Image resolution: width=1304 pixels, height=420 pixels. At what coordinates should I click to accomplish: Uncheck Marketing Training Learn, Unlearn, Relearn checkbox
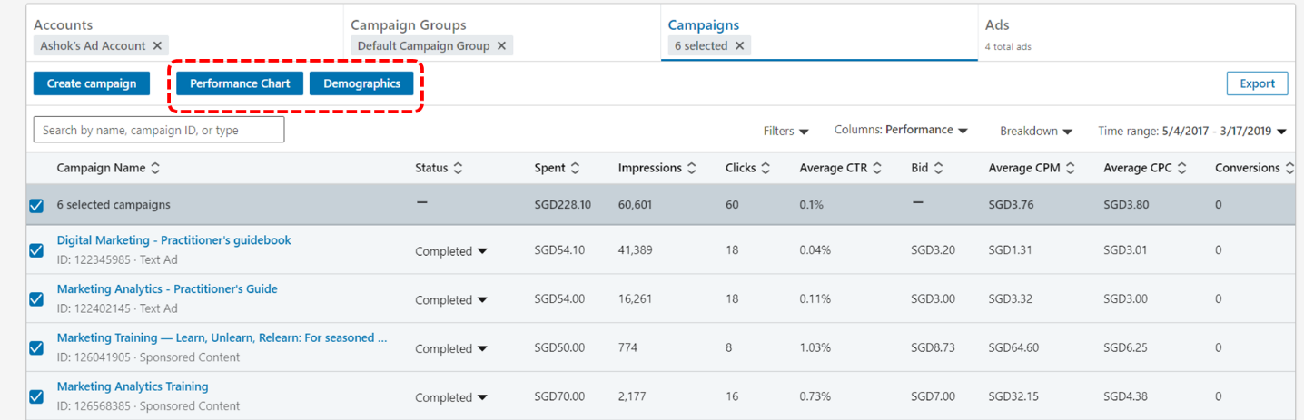[x=36, y=347]
